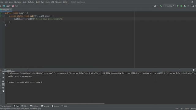Screen dimensions: 196x110
Task: Open the VCS menu
Action: click(x=52, y=2)
